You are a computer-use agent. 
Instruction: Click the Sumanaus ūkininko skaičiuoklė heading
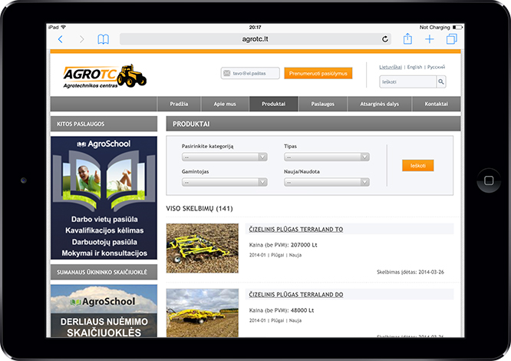104,272
